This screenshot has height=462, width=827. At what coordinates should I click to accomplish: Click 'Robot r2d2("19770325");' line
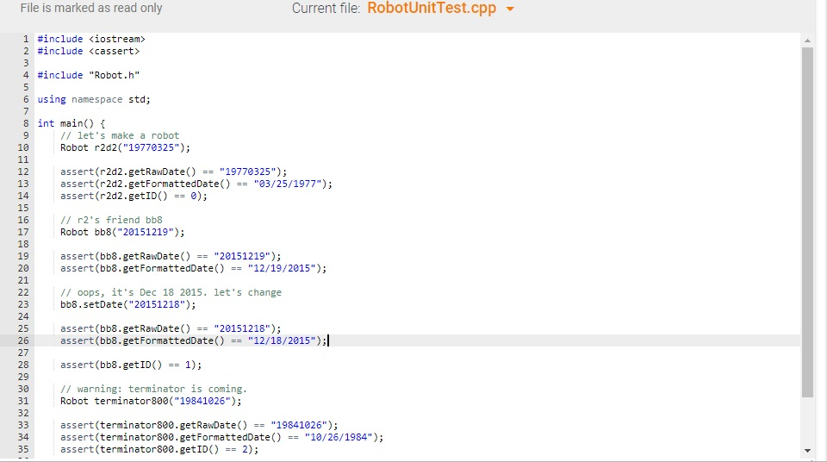coord(125,148)
